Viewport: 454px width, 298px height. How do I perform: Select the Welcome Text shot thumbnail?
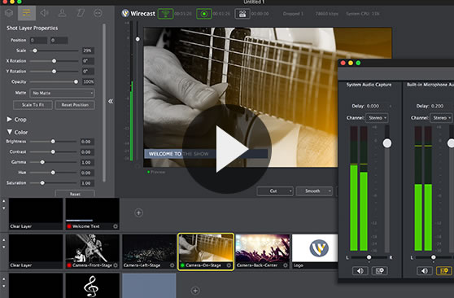tap(93, 213)
